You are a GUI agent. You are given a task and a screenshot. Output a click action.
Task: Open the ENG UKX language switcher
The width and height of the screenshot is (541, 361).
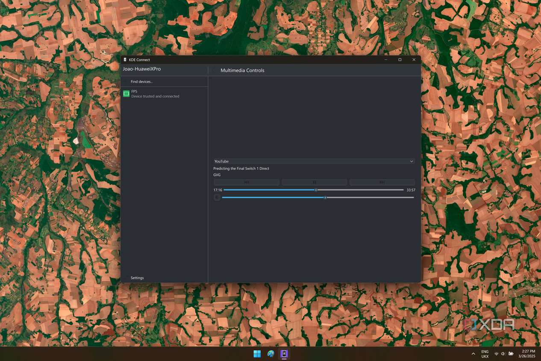tap(485, 354)
